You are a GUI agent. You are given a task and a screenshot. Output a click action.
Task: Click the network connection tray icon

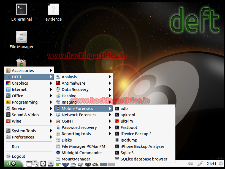point(200,164)
